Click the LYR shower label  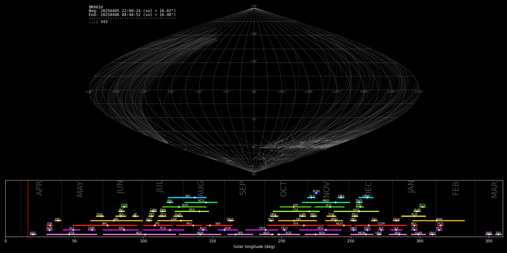pos(50,224)
